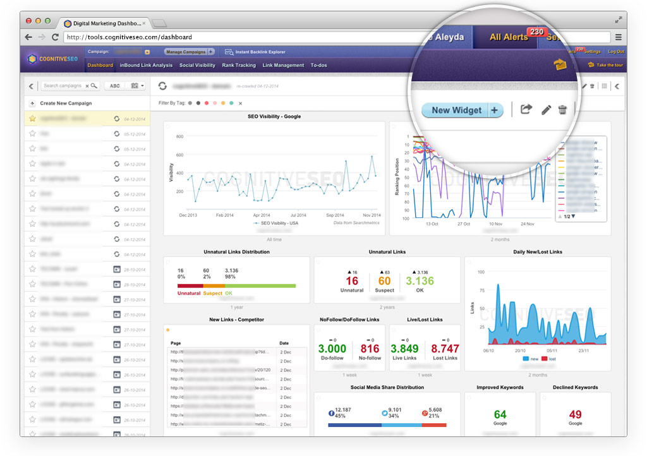The height and width of the screenshot is (456, 647).
Task: Change '2 years' range under Unnatural Links widget
Action: 387,307
